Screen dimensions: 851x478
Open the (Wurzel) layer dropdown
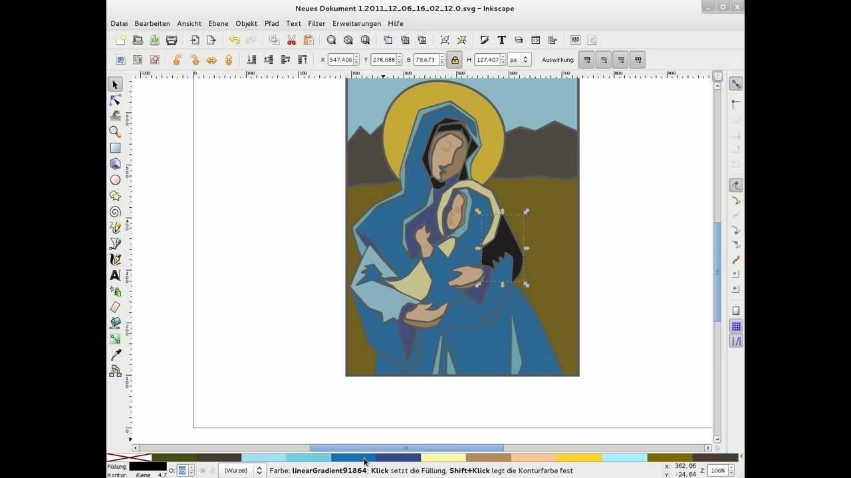pyautogui.click(x=243, y=471)
